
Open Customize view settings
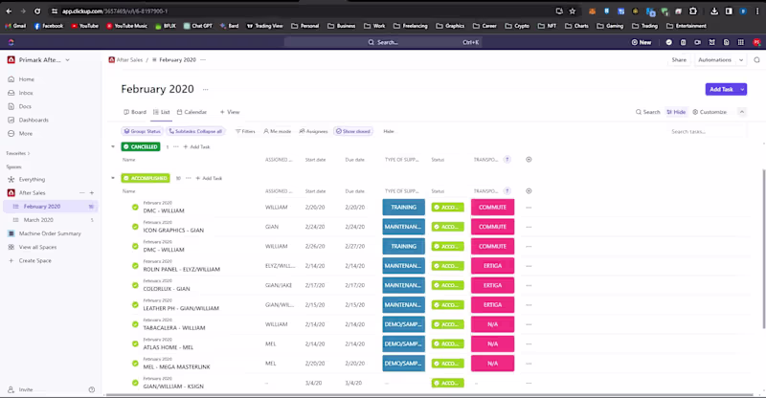point(710,112)
